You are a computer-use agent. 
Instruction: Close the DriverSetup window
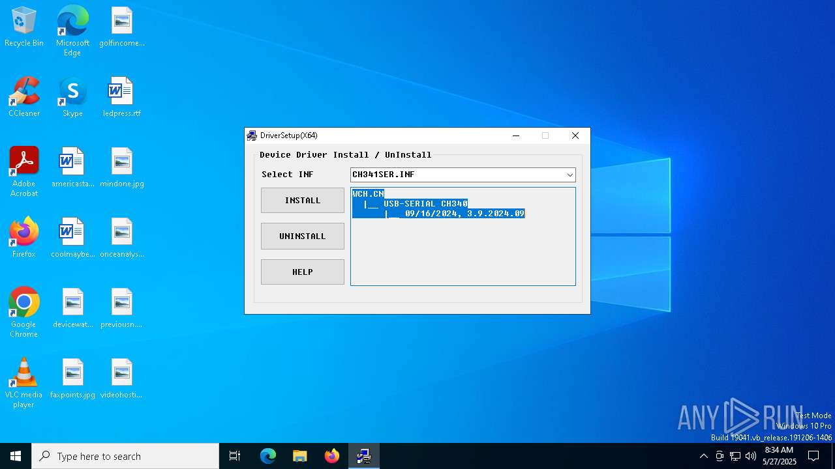[575, 135]
